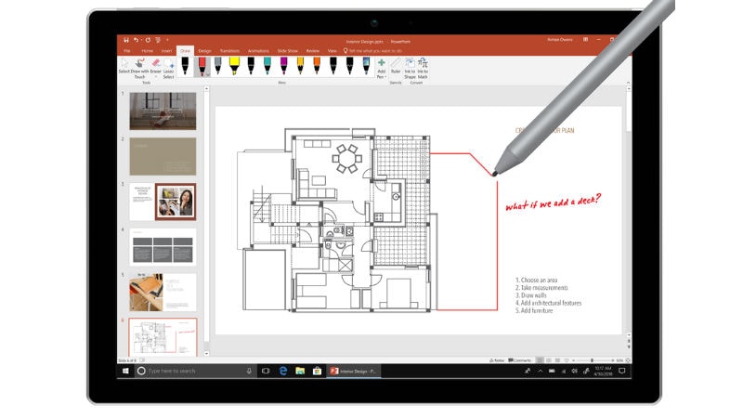
Task: Select the Eraser tool in the ribbon
Action: (156, 63)
